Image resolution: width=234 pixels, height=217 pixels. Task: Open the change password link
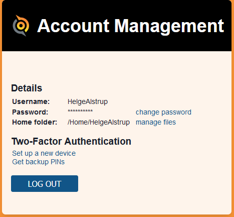point(163,113)
